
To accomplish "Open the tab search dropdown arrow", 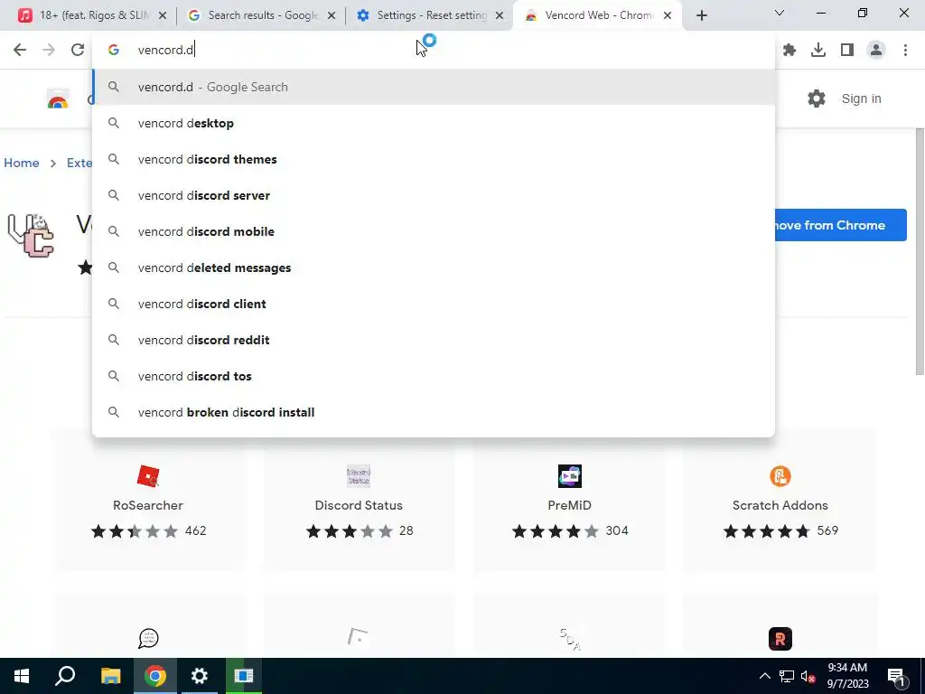I will click(x=780, y=13).
